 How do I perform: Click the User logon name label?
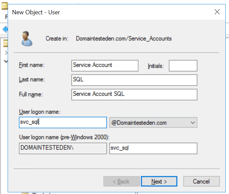[40, 112]
